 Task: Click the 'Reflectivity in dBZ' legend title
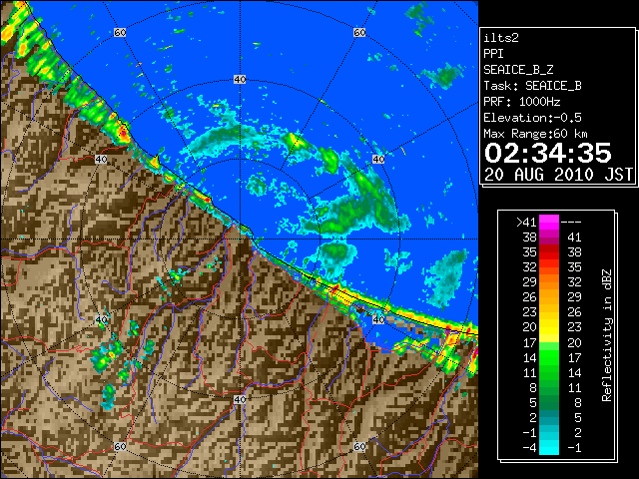pos(607,335)
